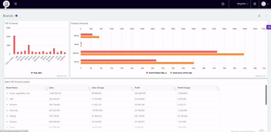Open the user avatar account menu

pos(265,4)
